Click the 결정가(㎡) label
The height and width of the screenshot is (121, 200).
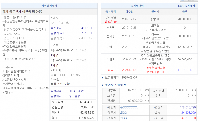tap(57, 33)
